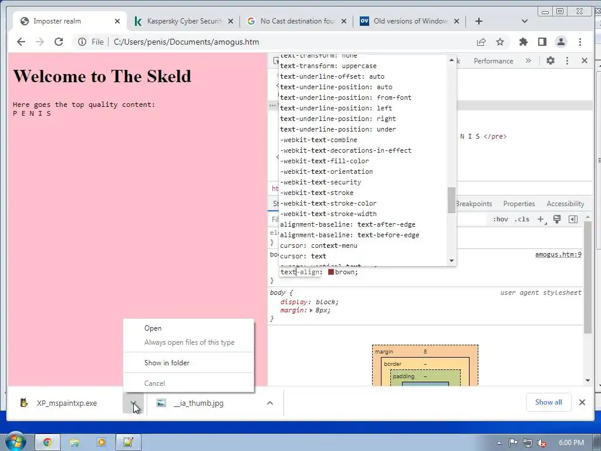Expand the tab search chevron
Screen dimensions: 601x451
[525, 21]
